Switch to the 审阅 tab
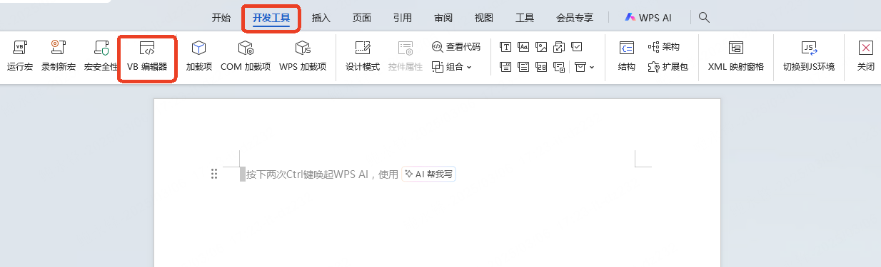This screenshot has width=881, height=267. click(443, 18)
